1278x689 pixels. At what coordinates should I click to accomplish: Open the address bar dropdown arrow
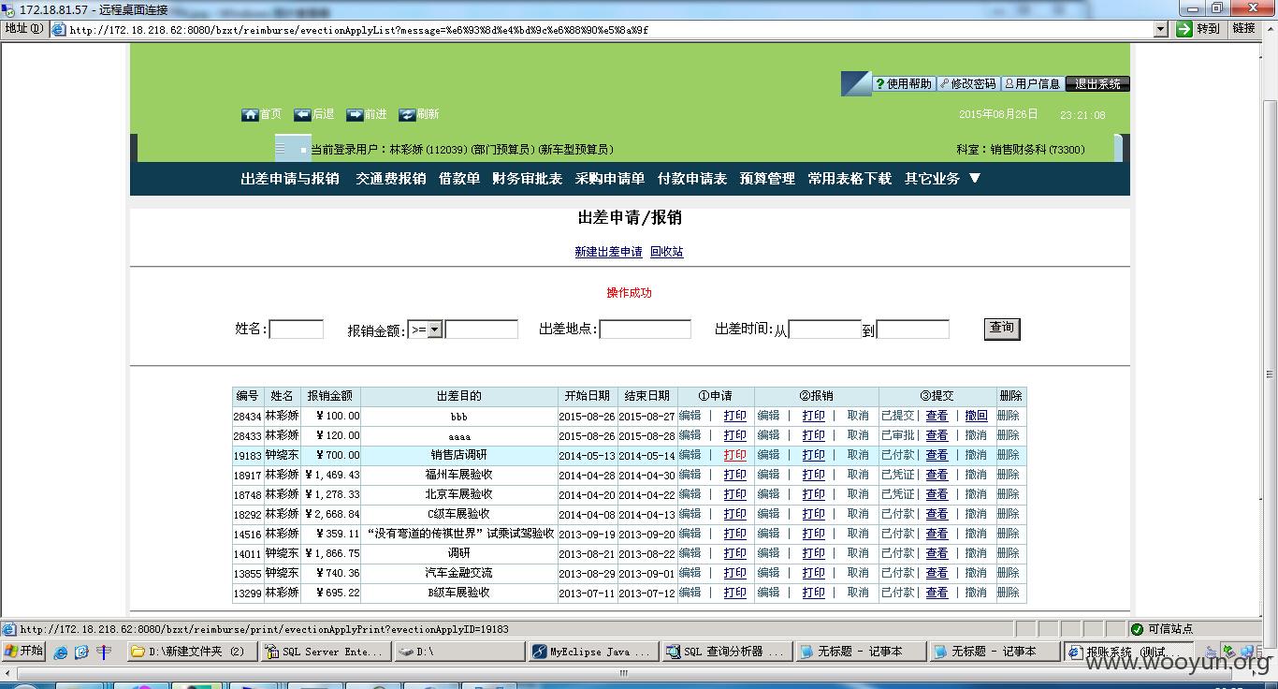point(1161,29)
